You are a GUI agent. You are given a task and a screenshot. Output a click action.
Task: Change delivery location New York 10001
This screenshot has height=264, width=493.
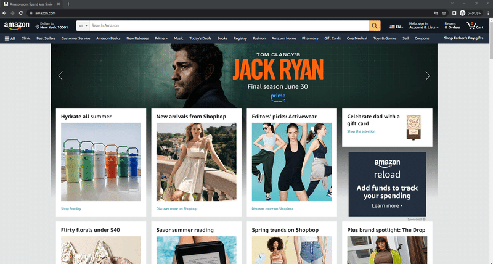[x=52, y=26]
